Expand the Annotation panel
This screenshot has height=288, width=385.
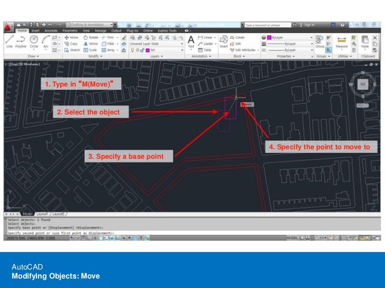coord(201,56)
